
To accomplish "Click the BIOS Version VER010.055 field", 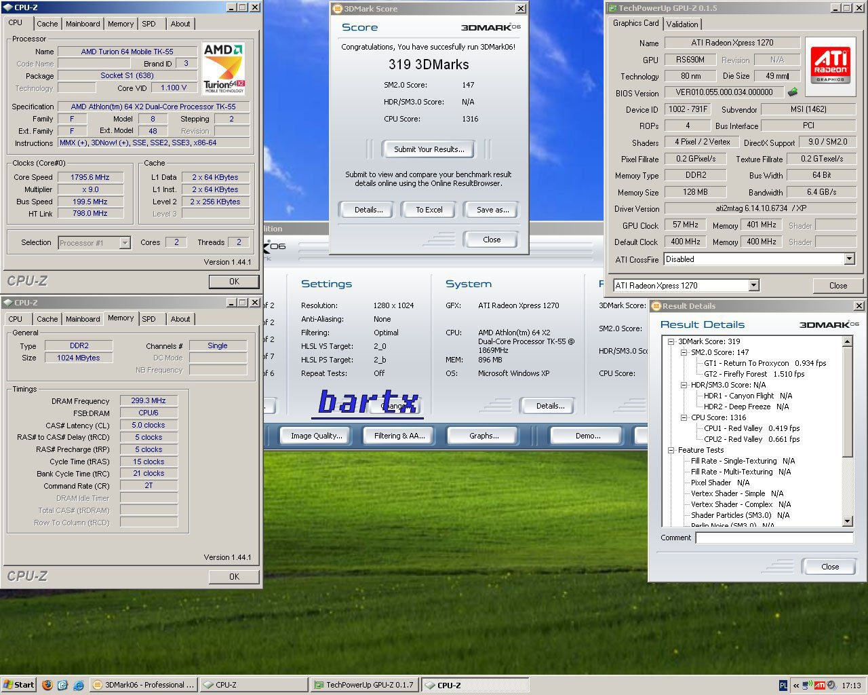I will 724,92.
